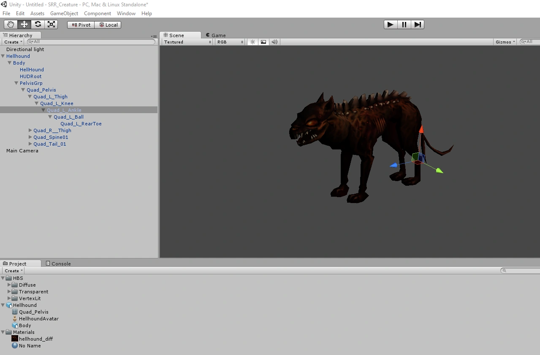Toggle scene lighting sun icon
This screenshot has width=540, height=355.
pos(252,42)
